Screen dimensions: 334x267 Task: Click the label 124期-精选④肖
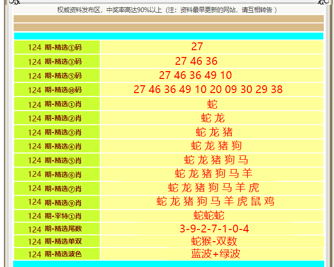pos(55,146)
